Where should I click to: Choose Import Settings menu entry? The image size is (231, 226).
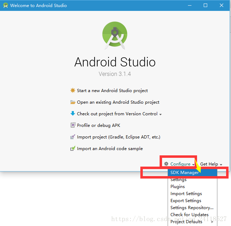click(192, 194)
